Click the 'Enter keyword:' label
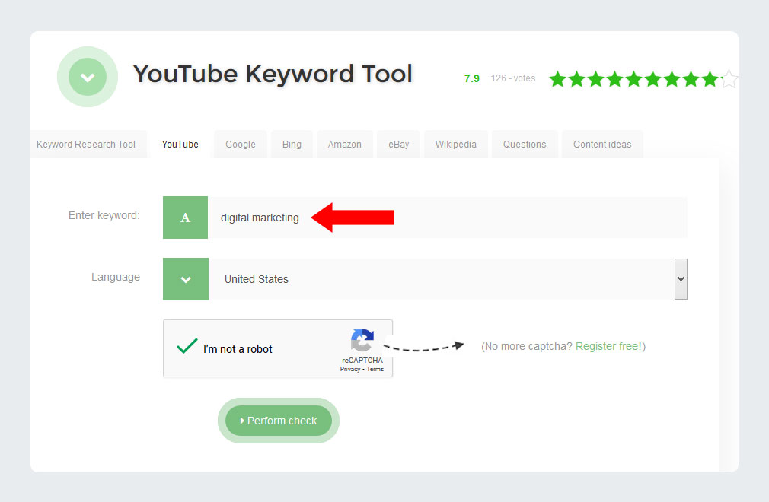The image size is (769, 502). 104,215
